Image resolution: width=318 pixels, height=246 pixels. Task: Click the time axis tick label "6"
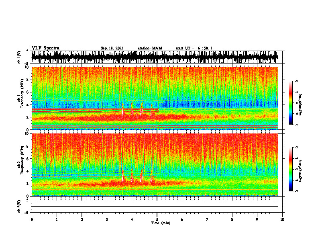coord(182,219)
